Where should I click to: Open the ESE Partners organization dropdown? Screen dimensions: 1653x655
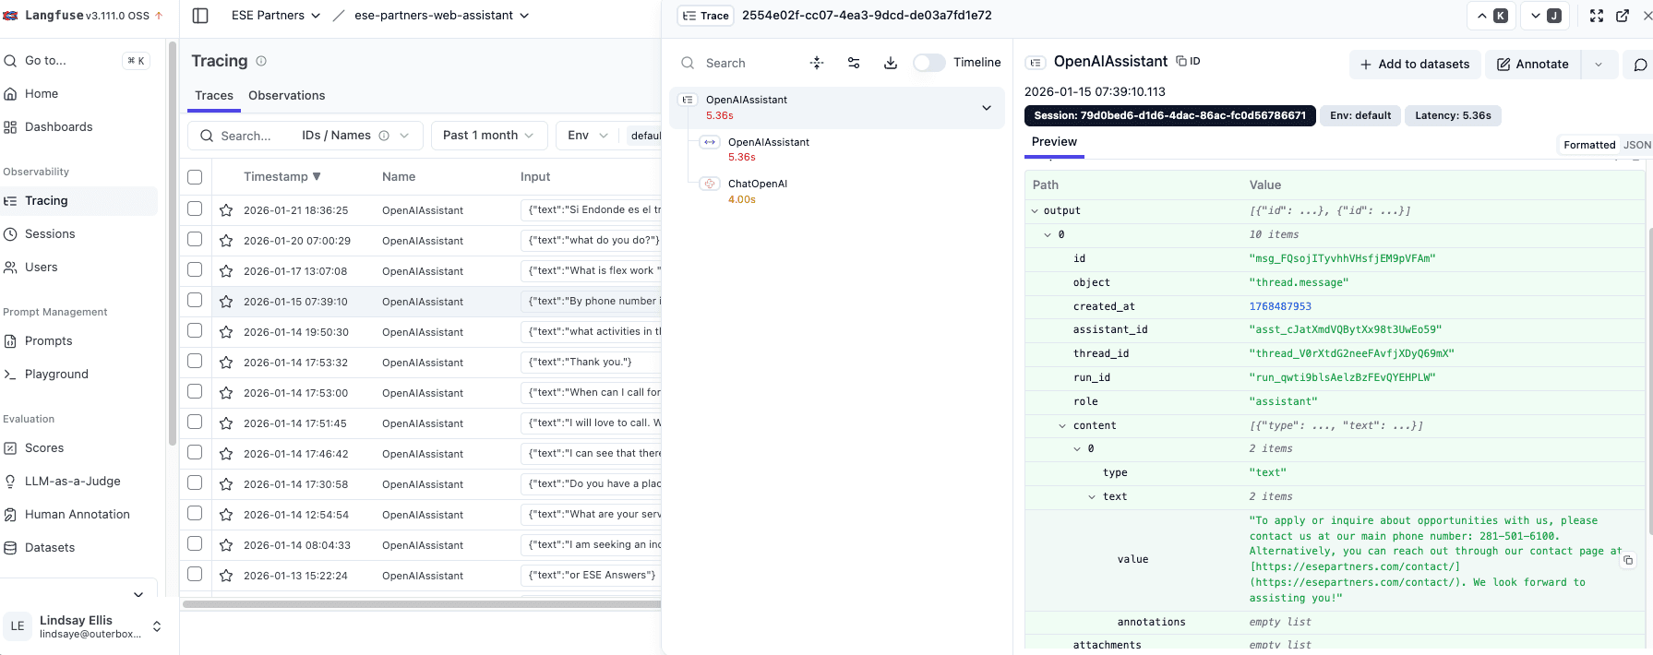(x=276, y=16)
